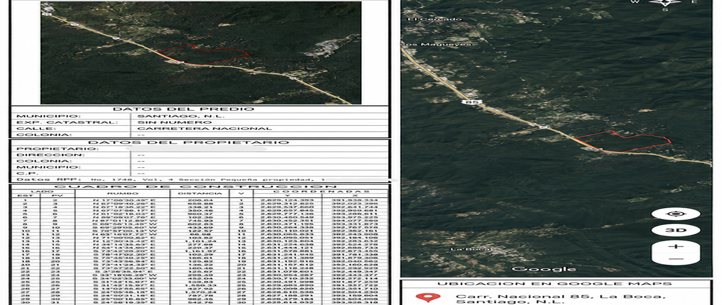722x305 pixels.
Task: Click the red location pin icon
Action: click(x=428, y=298)
